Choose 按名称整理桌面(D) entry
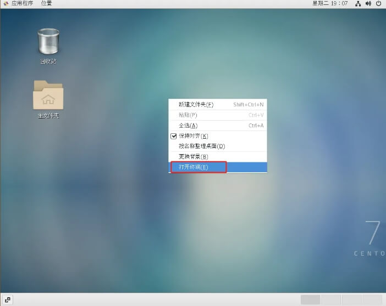The width and height of the screenshot is (386, 306). click(x=218, y=146)
